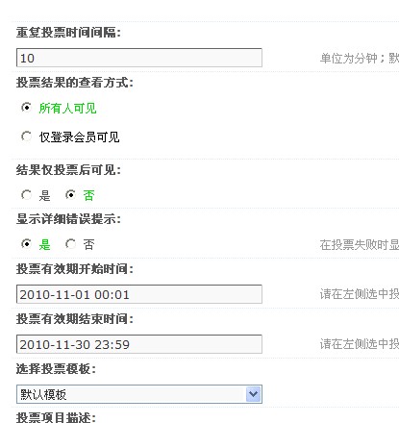Image resolution: width=399 pixels, height=423 pixels.
Task: Click the 投票结果的查看方式 heading
Action: [75, 83]
